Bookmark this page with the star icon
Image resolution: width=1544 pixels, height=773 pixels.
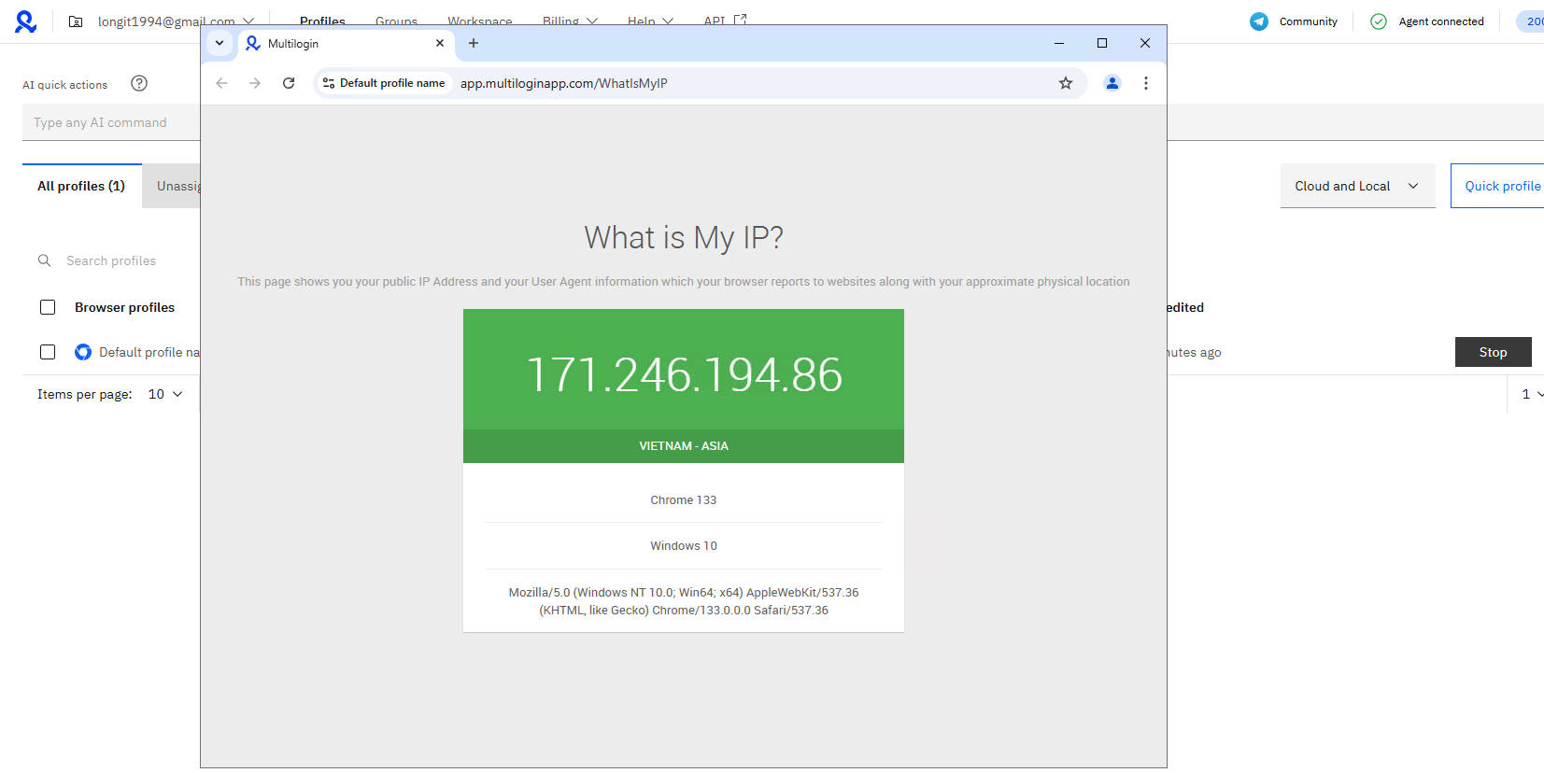point(1066,83)
